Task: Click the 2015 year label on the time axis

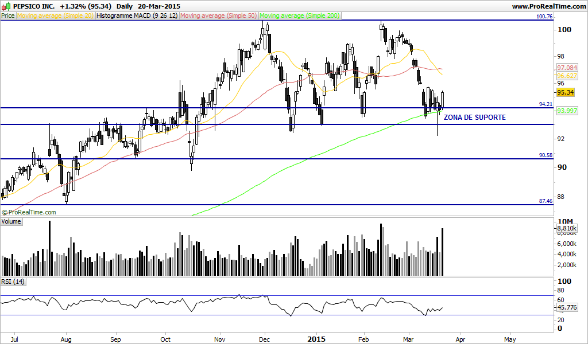Action: tap(316, 339)
